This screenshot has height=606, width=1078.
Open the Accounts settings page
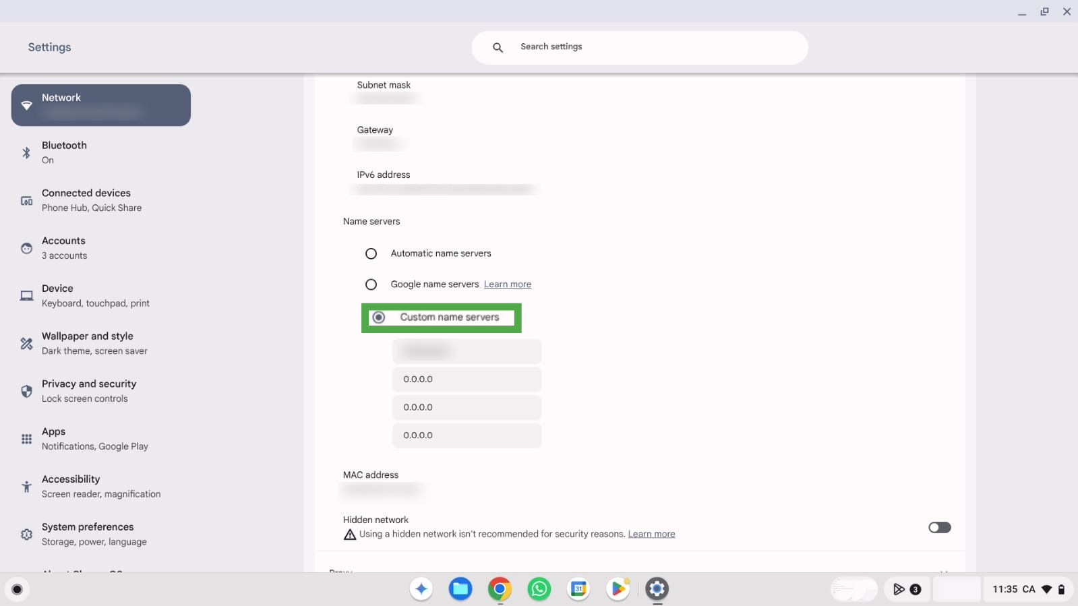pyautogui.click(x=101, y=248)
